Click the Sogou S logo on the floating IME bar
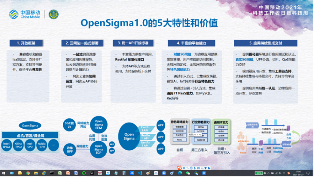This screenshot has width=314, height=177. pyautogui.click(x=180, y=168)
